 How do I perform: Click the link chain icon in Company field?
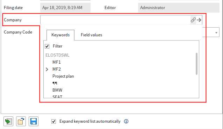(193, 20)
